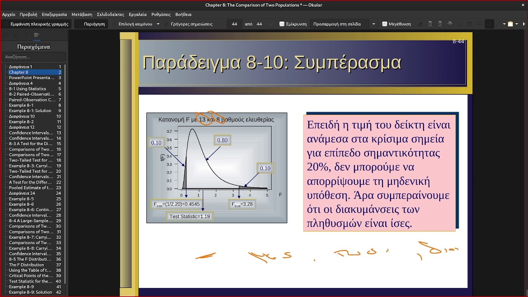Screen dimensions: 528x297
Task: Open the 'Εργαλεία' menu
Action: click(x=138, y=14)
